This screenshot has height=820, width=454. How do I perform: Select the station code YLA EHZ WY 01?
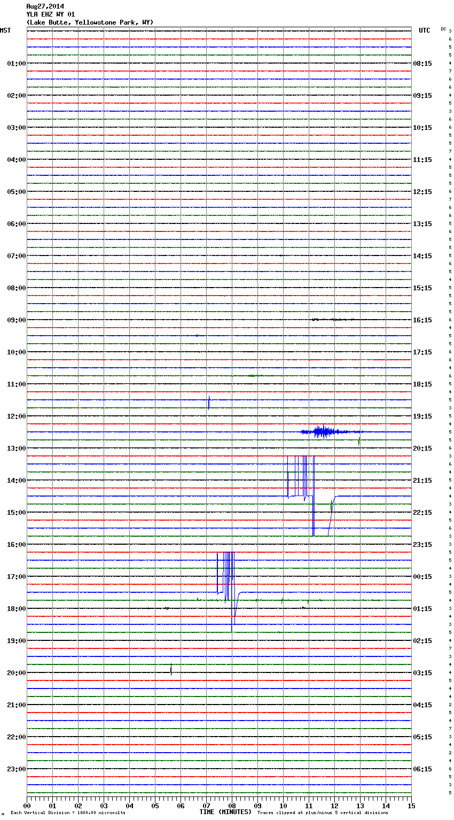point(51,14)
